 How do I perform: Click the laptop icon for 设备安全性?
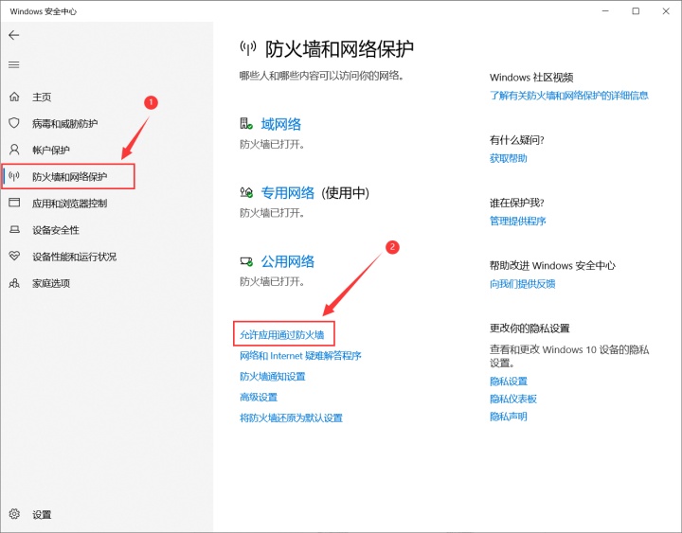pos(14,229)
